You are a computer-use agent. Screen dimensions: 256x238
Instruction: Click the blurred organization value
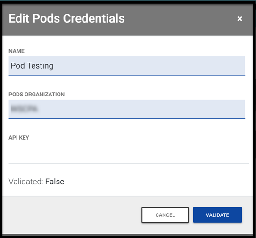[x=24, y=109]
